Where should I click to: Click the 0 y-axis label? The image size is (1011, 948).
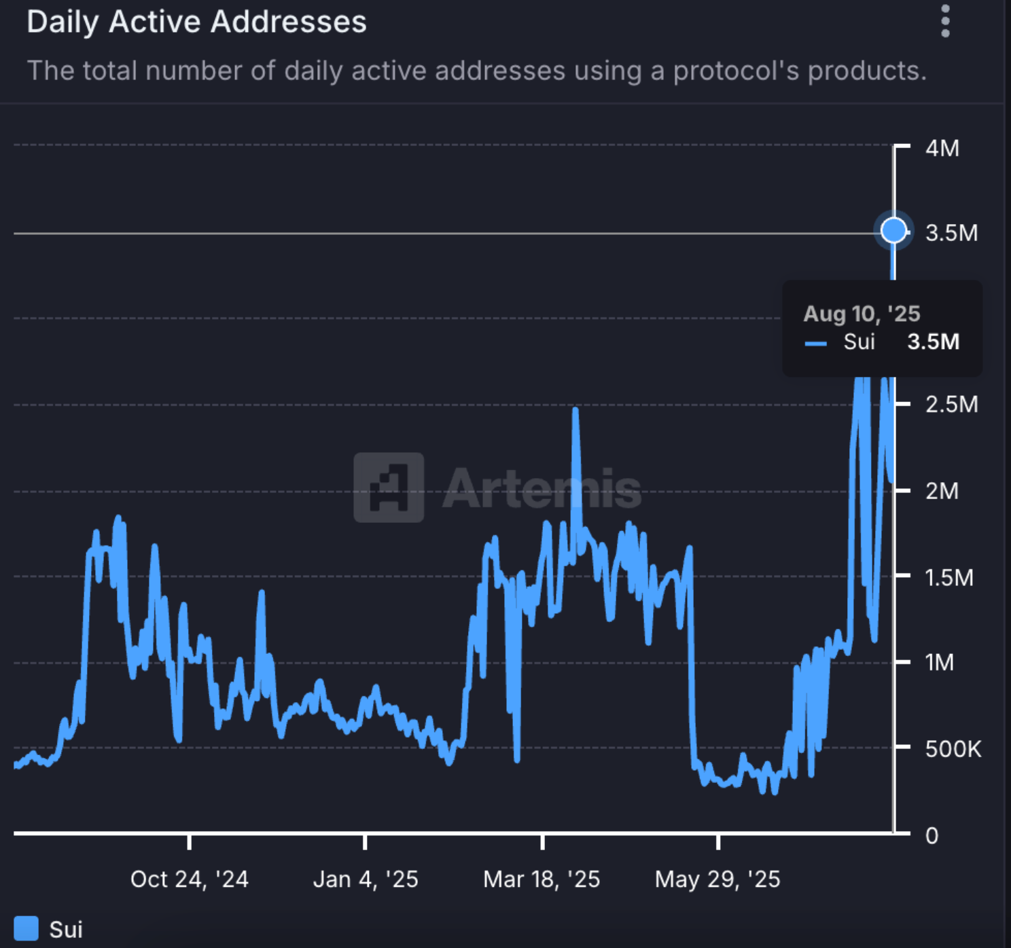click(932, 835)
